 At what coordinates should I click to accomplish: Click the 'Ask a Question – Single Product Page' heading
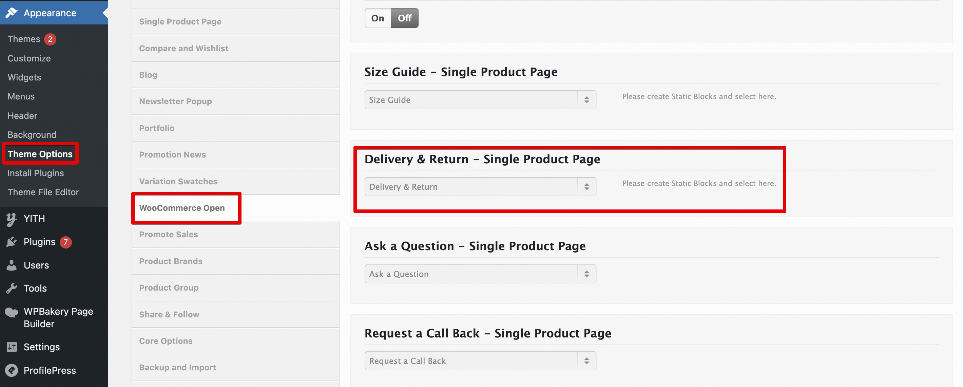pyautogui.click(x=475, y=246)
